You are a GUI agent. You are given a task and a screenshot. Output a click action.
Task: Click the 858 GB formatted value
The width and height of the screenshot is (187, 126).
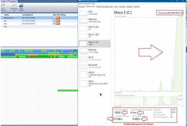coord(173,112)
